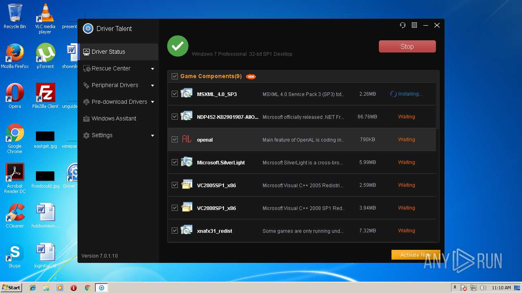Screen dimensions: 522x293
Task: Uncheck the VC2008SP1_x86 checkbox
Action: click(x=175, y=208)
